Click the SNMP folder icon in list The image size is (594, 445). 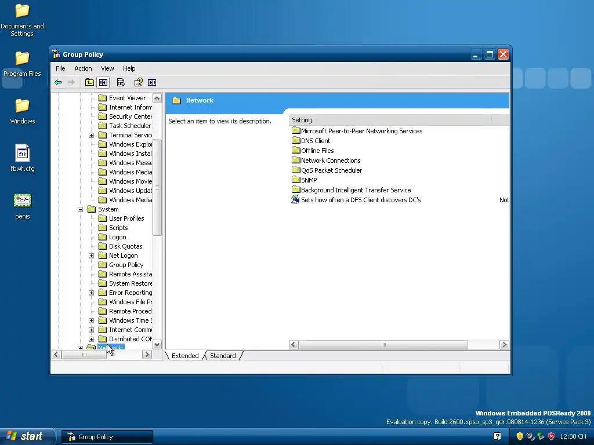coord(296,180)
